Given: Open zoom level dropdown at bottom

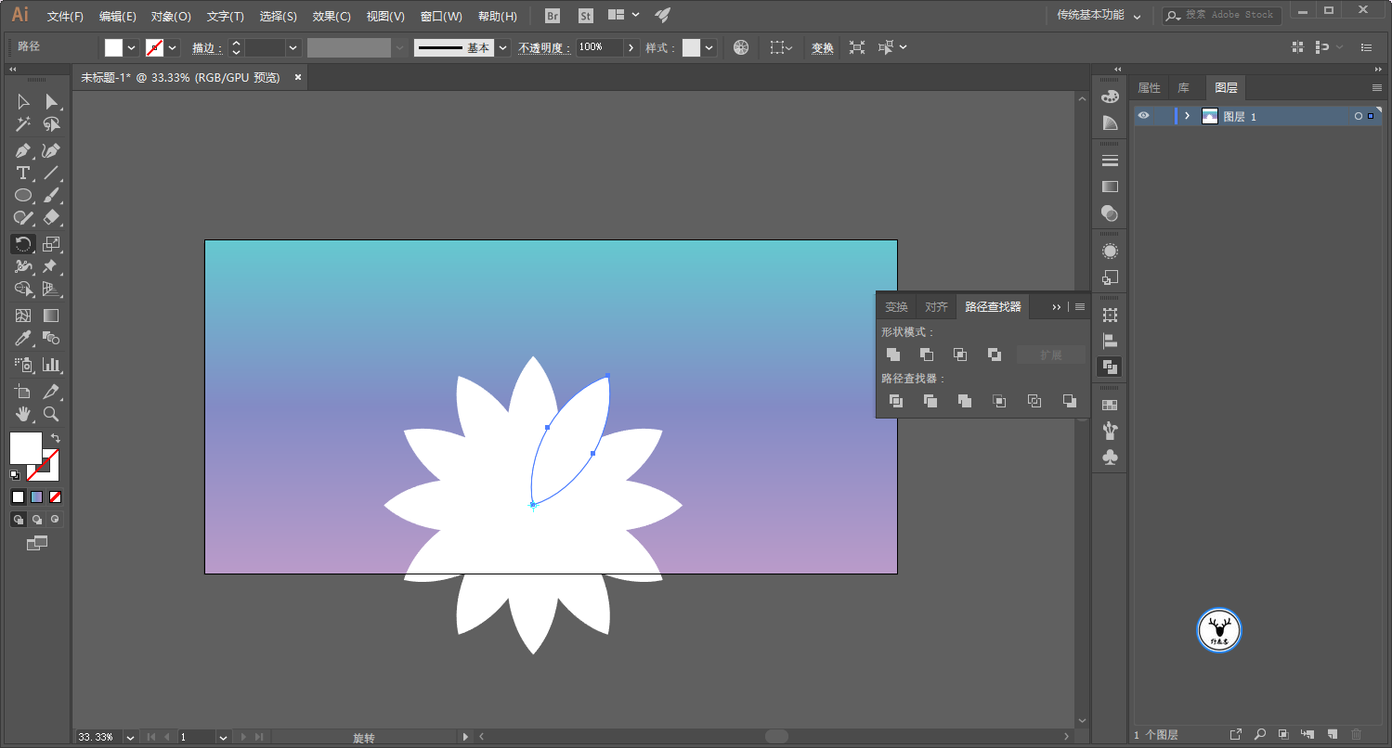Looking at the screenshot, I should 130,737.
